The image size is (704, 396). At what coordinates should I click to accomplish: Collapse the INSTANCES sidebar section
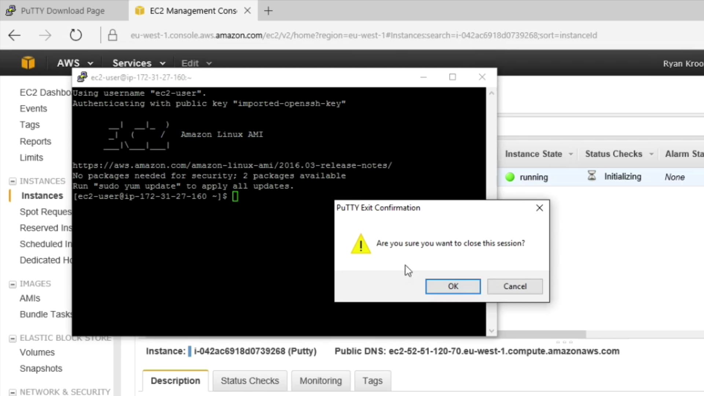tap(12, 181)
